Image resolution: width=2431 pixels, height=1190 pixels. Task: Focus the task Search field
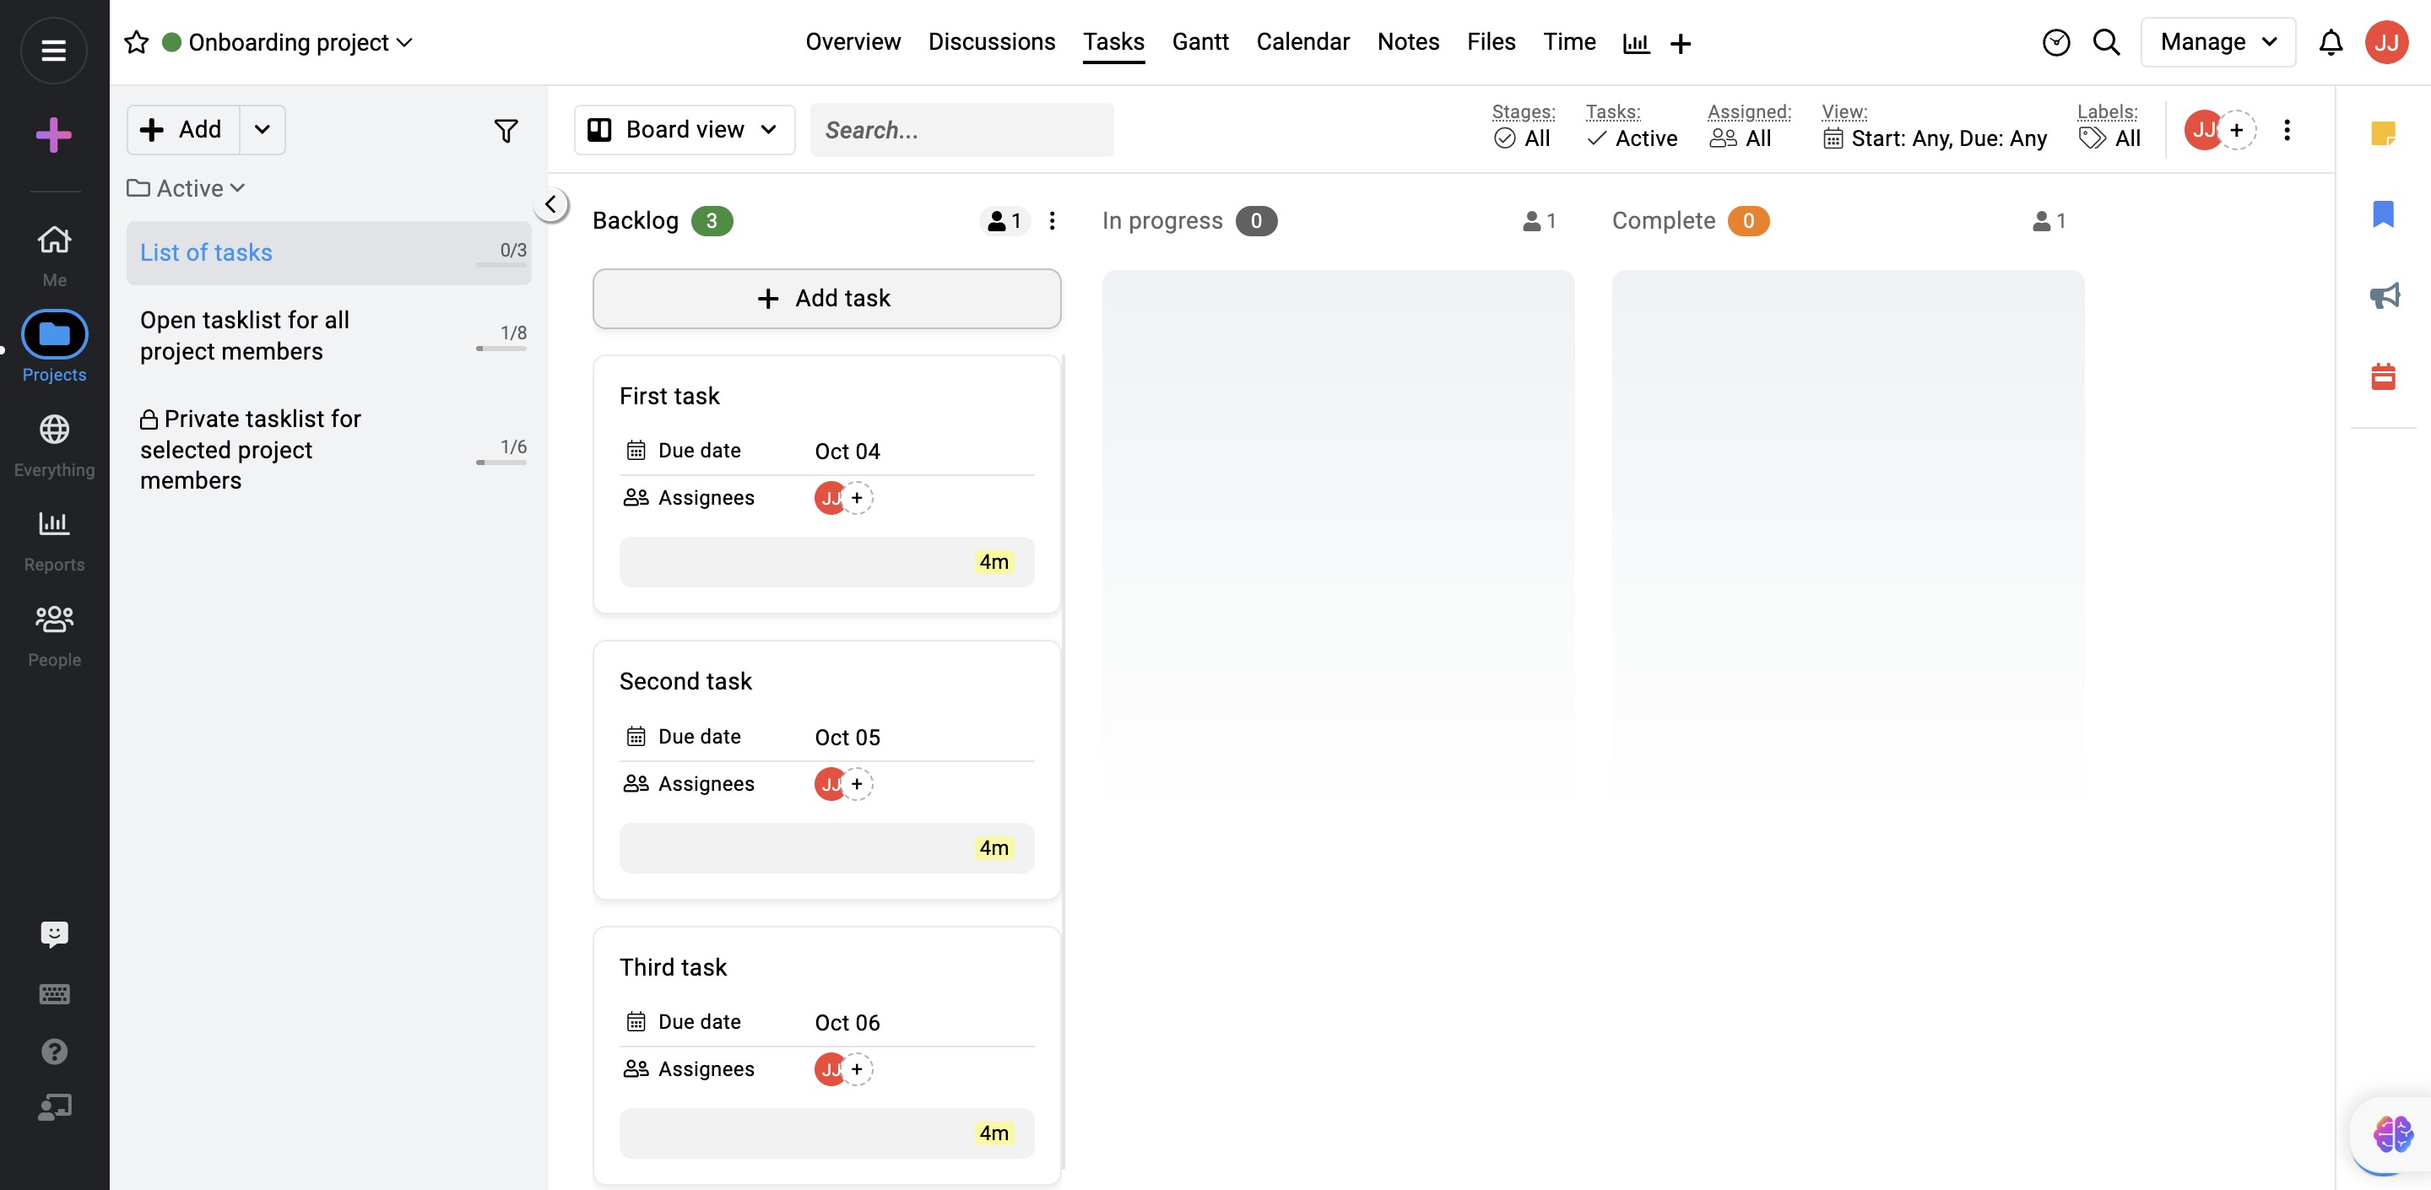tap(961, 130)
